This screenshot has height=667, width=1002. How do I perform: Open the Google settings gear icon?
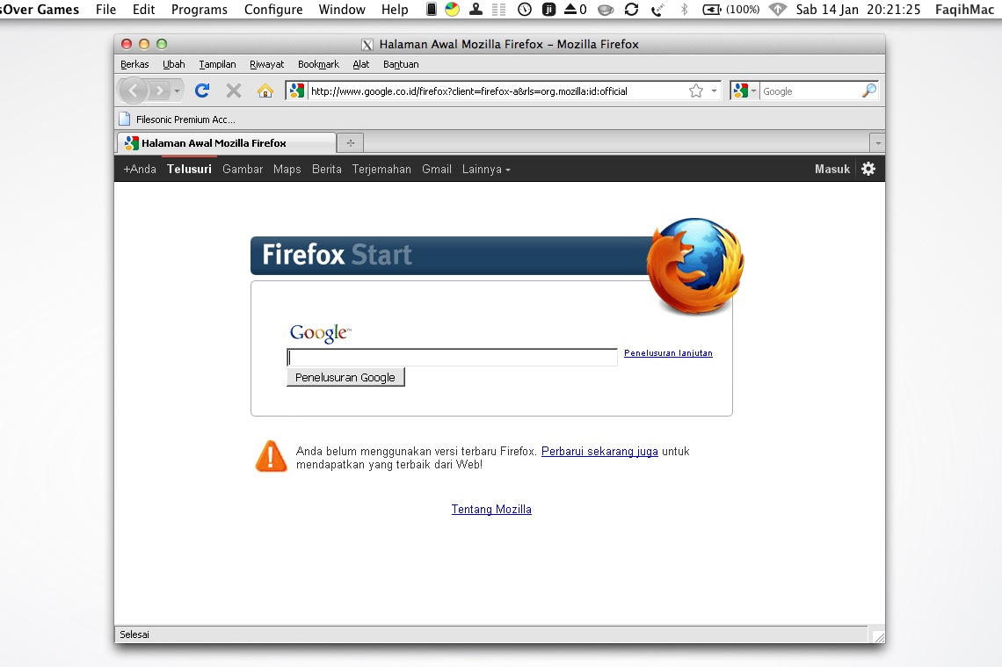click(868, 169)
